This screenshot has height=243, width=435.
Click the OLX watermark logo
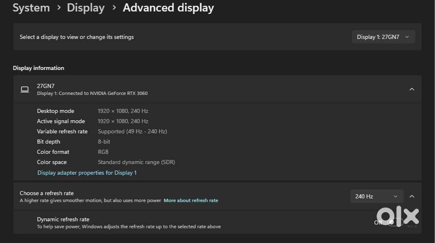click(397, 217)
